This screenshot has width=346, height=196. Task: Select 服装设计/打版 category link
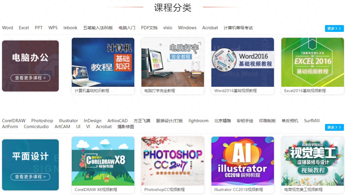pos(169,121)
